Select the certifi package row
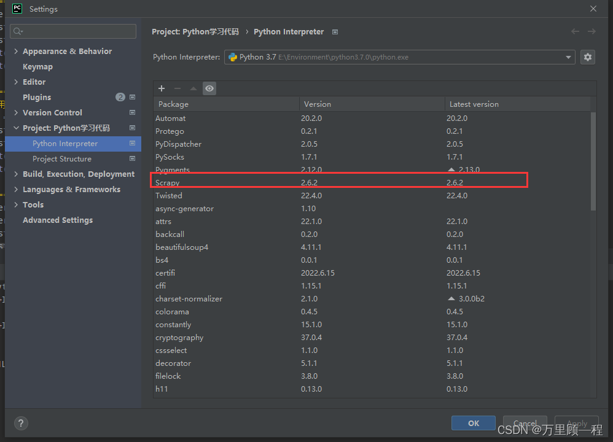The image size is (613, 442). pyautogui.click(x=372, y=273)
